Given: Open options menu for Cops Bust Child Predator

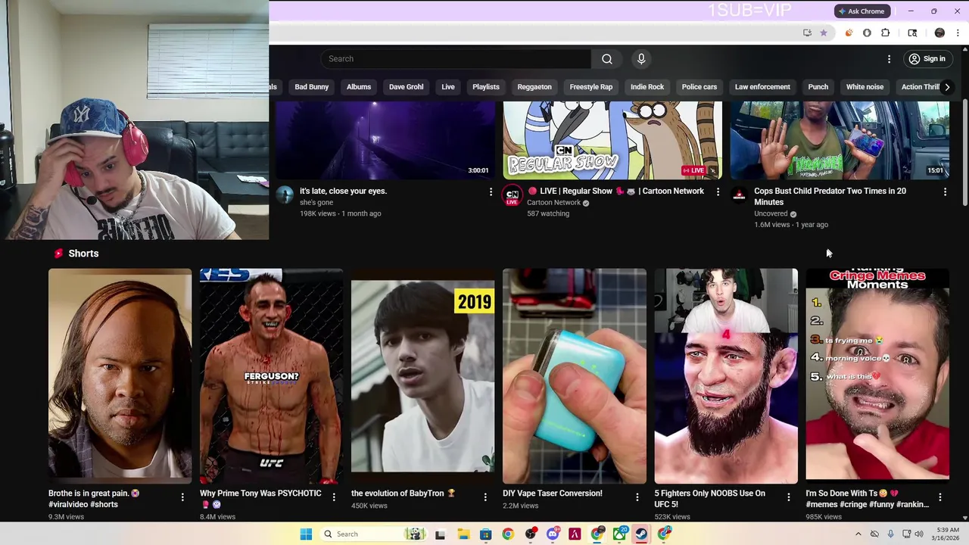Looking at the screenshot, I should [x=945, y=192].
